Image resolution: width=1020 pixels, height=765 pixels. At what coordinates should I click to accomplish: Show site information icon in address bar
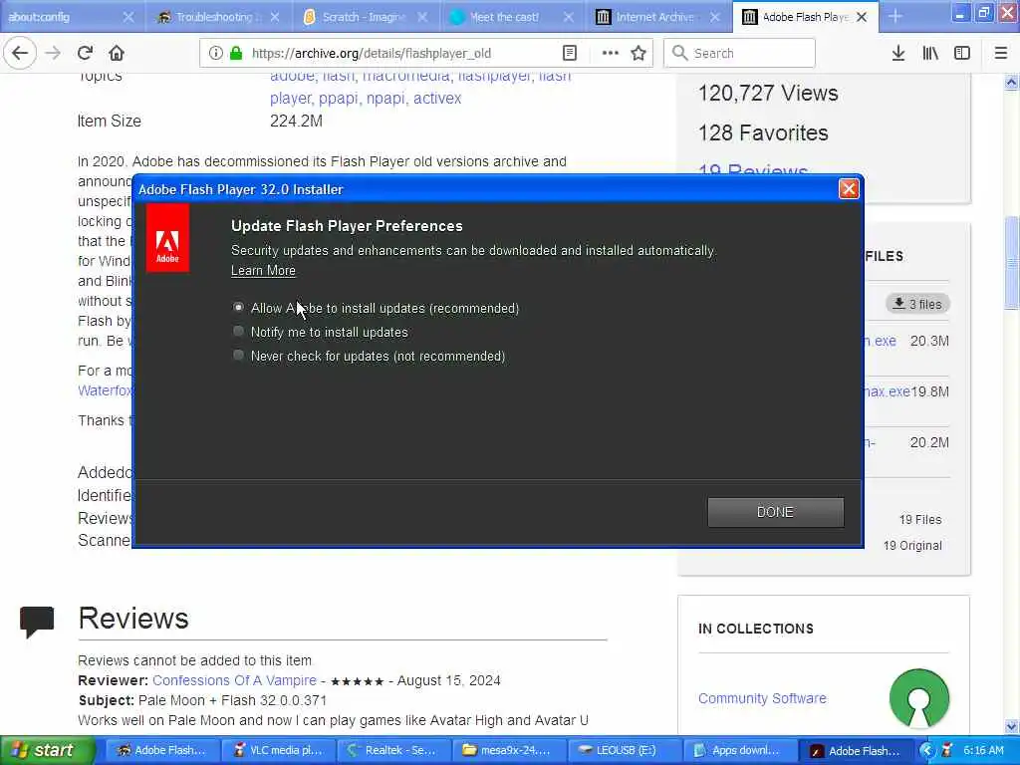[x=215, y=54]
